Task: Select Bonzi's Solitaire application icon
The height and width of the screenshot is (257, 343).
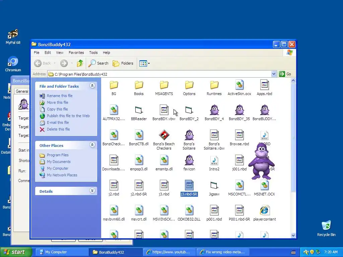Action: [189, 135]
